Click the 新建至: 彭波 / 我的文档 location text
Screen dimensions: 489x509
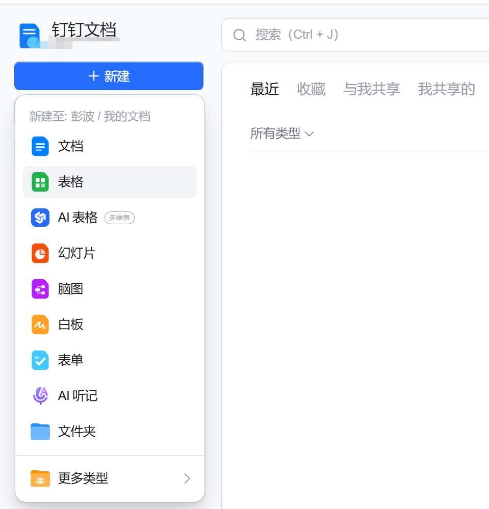click(90, 117)
